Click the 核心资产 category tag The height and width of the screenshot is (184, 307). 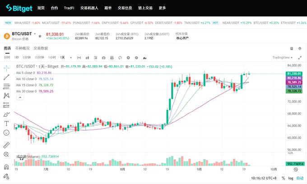[x=182, y=38]
